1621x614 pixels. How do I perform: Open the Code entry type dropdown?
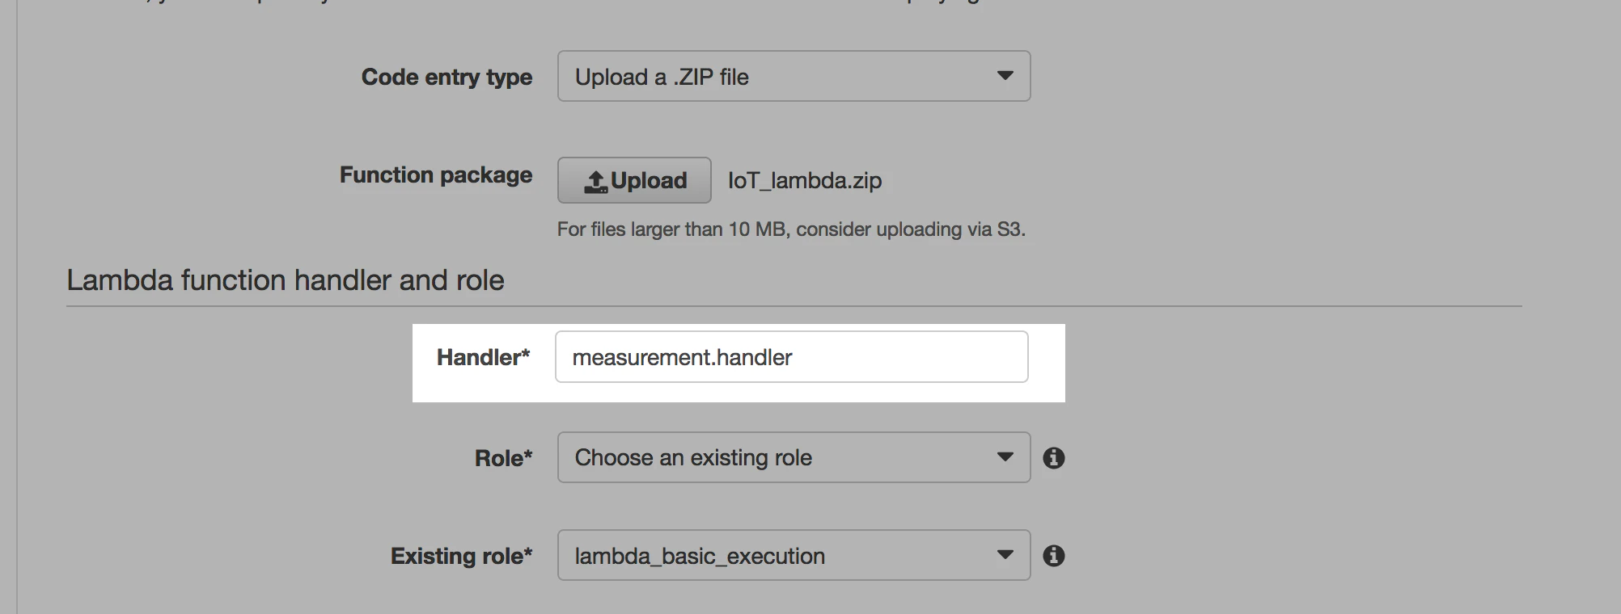[x=794, y=76]
